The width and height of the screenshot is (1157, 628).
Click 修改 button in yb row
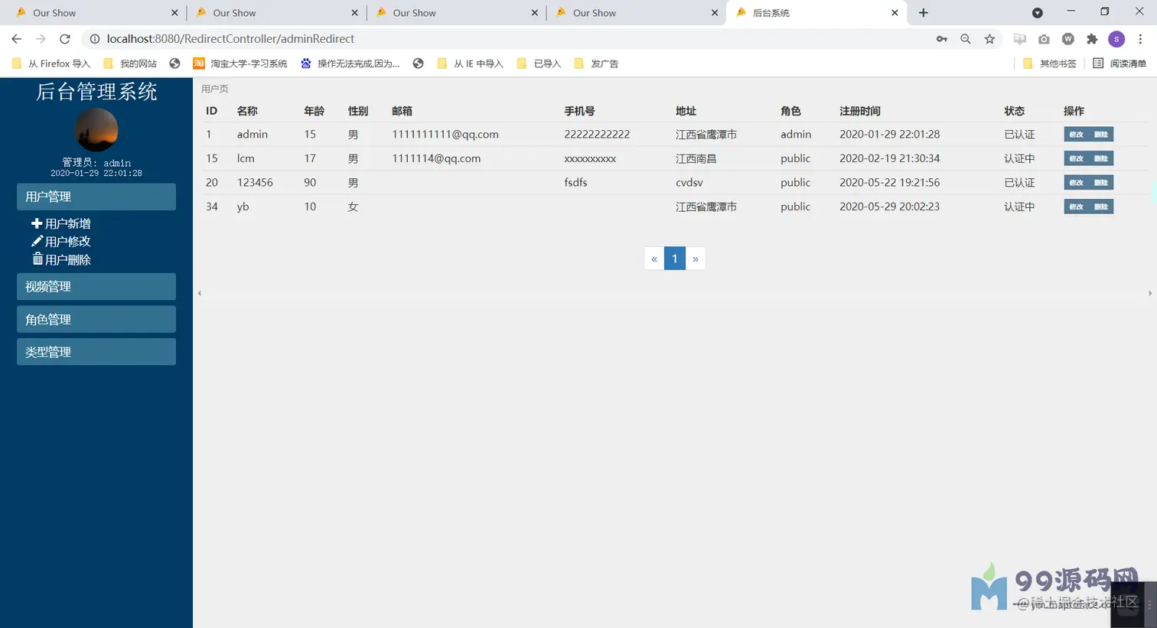coord(1076,207)
